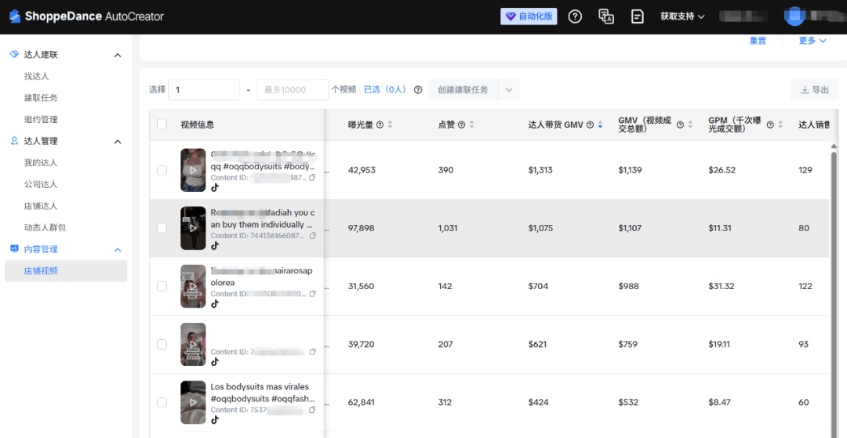Screen dimensions: 847x438
Task: Click the $1,313 达人带货 GMV cell
Action: (x=540, y=170)
